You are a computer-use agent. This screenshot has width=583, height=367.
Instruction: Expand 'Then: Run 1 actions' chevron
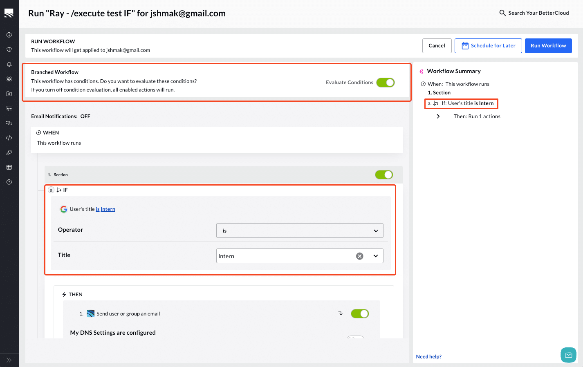coord(438,116)
